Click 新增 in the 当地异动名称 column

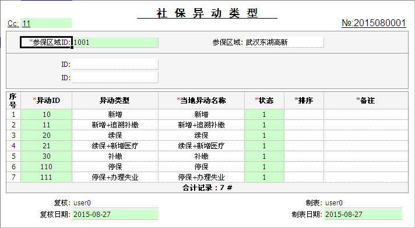tap(201, 115)
